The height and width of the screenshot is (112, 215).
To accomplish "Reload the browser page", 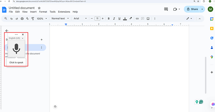I will coord(9,1).
